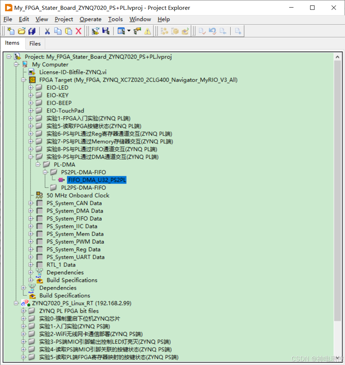Collapse the FPGA Target node
Screen dimensions: 345x365
(x=23, y=80)
